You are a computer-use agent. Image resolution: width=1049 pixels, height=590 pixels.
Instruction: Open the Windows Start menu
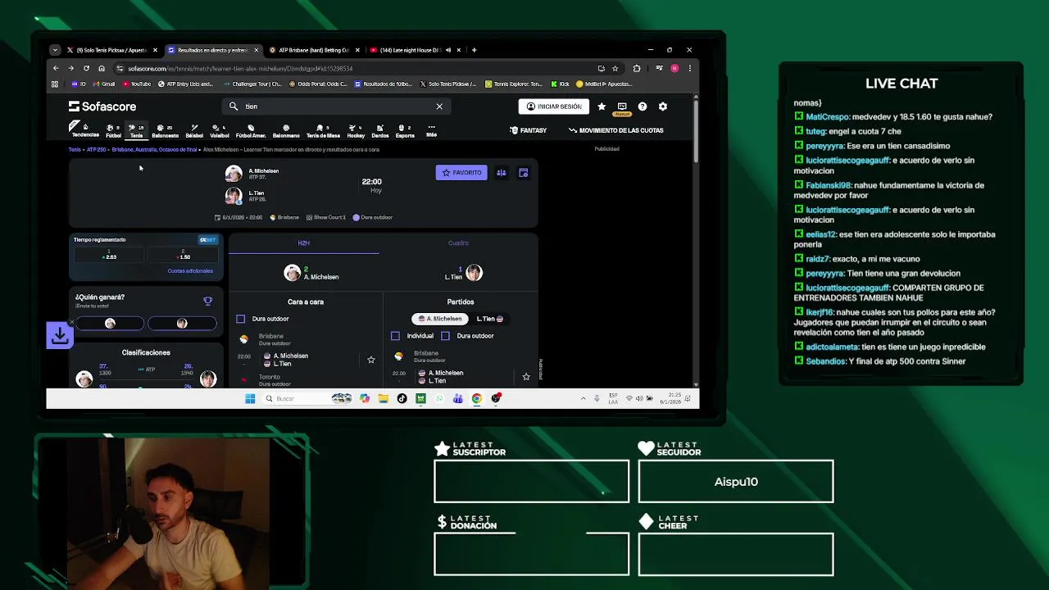(x=250, y=399)
